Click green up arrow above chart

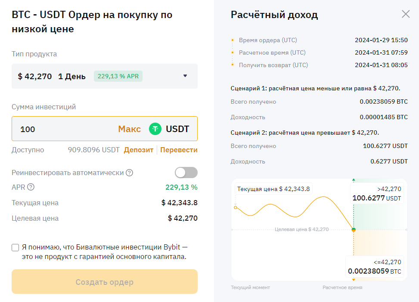click(354, 180)
